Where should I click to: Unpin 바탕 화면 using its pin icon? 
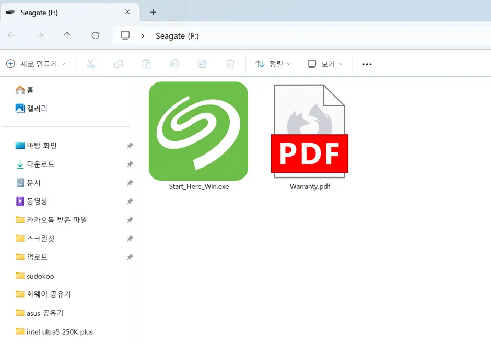tap(130, 146)
